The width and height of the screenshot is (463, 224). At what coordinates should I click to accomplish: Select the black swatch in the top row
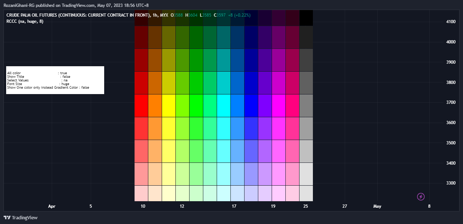point(306,18)
